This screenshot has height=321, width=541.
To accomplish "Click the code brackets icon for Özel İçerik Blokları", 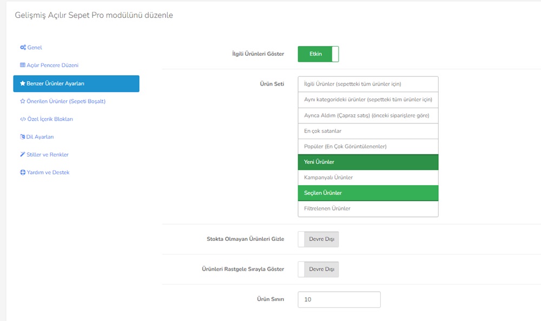I will (x=23, y=119).
